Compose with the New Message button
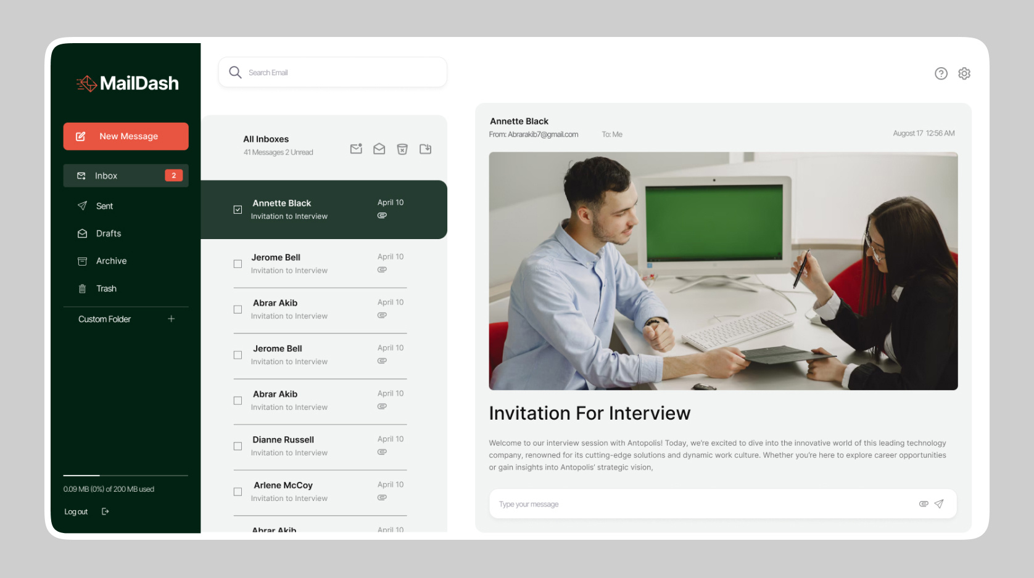The image size is (1034, 578). (x=126, y=136)
